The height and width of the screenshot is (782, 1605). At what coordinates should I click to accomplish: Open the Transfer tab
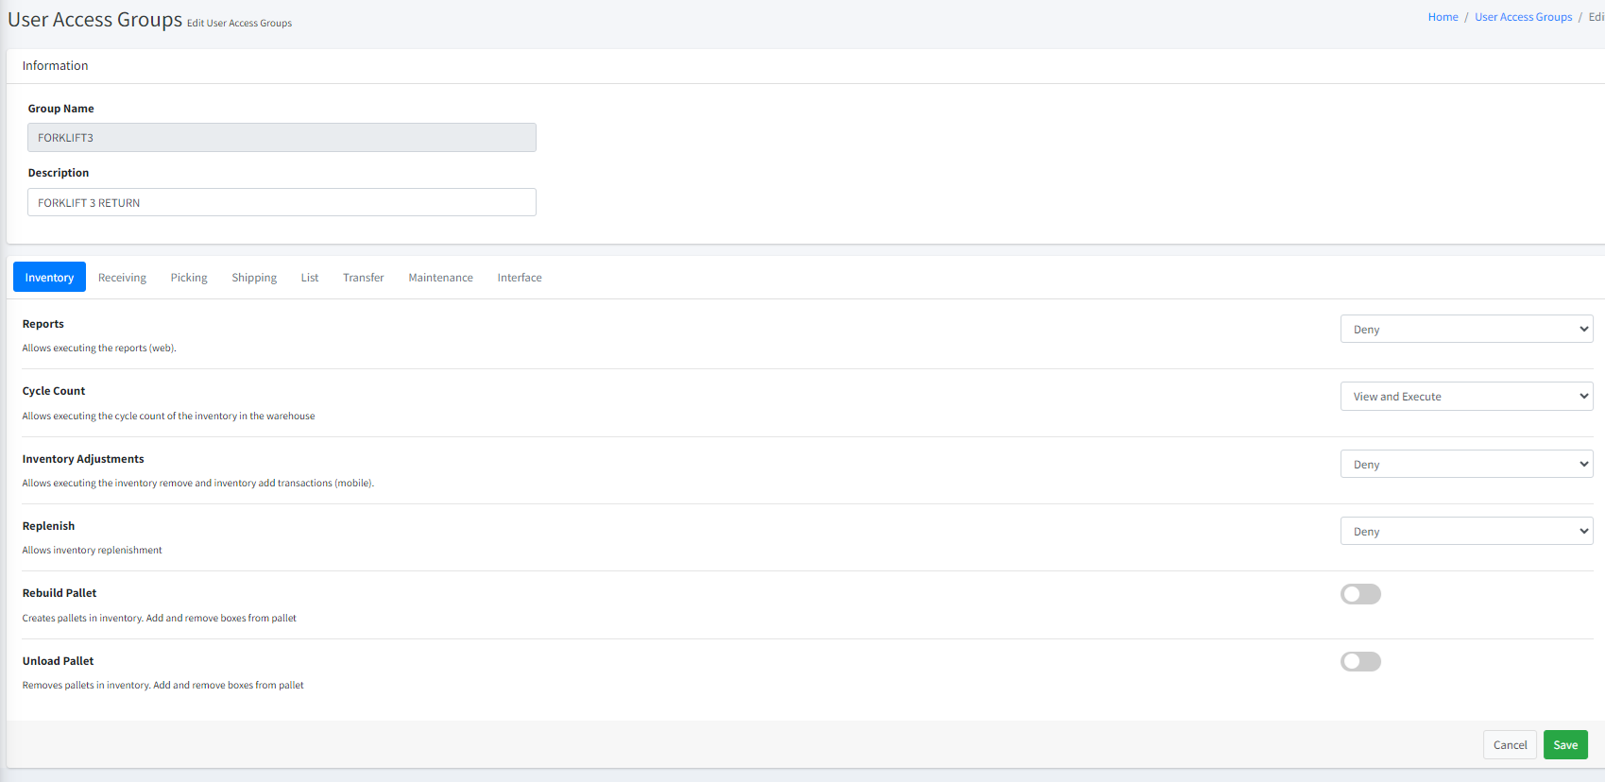364,278
